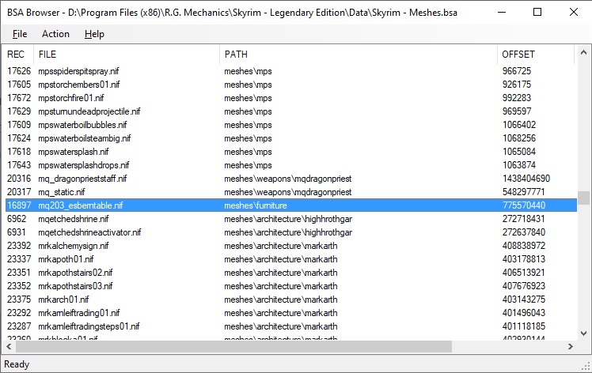Click offset value 548297771
Image resolution: width=592 pixels, height=373 pixels.
tap(524, 192)
